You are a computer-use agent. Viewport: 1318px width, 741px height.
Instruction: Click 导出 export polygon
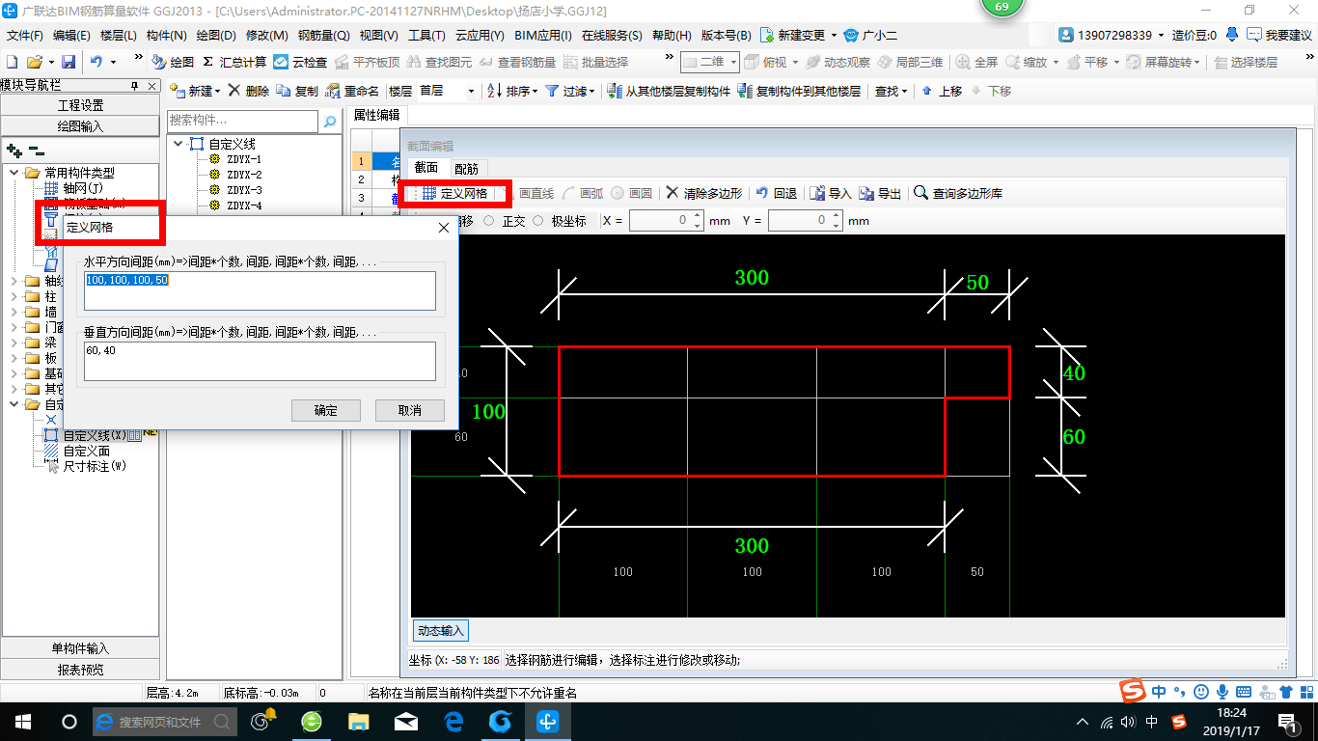coord(880,193)
